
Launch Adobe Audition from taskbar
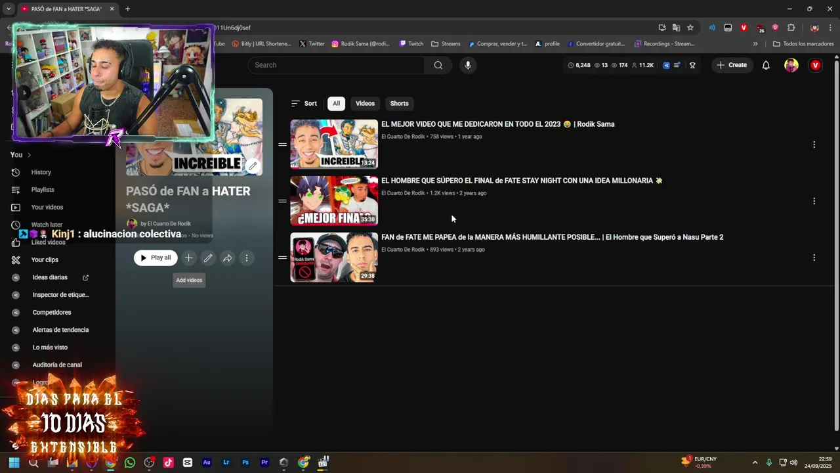tap(207, 462)
